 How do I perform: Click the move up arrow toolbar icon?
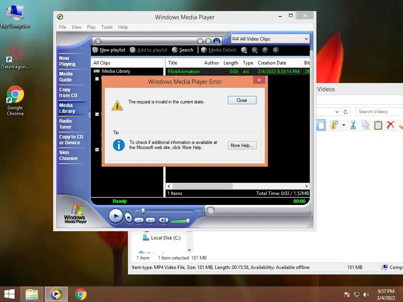point(265,50)
